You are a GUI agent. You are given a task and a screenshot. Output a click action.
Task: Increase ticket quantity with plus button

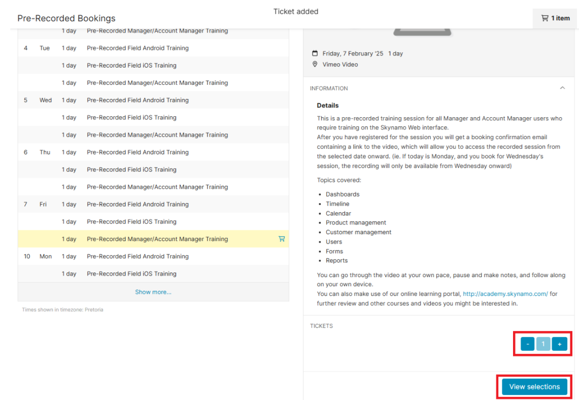pos(559,344)
